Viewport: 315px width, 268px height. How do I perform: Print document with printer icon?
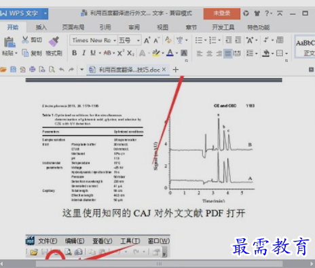[33, 69]
